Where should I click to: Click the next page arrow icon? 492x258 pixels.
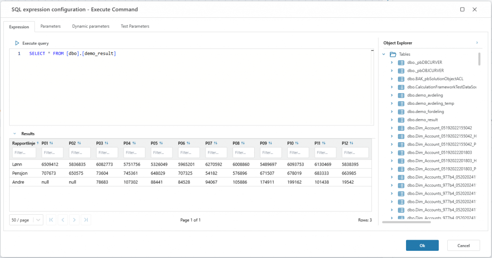click(74, 220)
